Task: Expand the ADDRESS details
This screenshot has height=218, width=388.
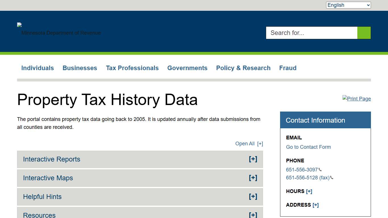Action: tap(316, 205)
